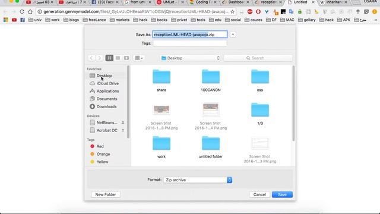Click the Save As filename field
The height and width of the screenshot is (214, 380).
(190, 34)
